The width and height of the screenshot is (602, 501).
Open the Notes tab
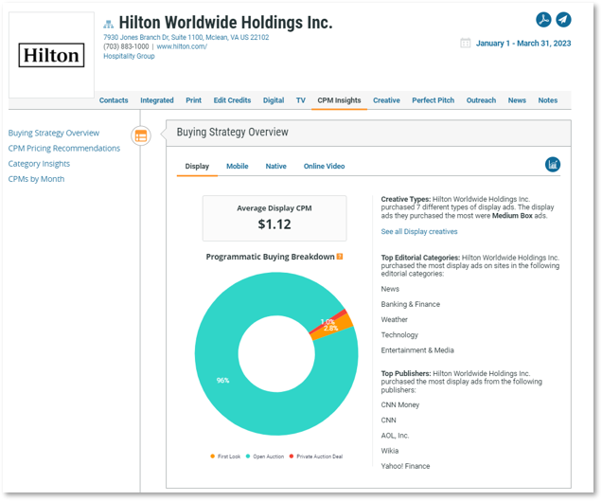(x=548, y=100)
